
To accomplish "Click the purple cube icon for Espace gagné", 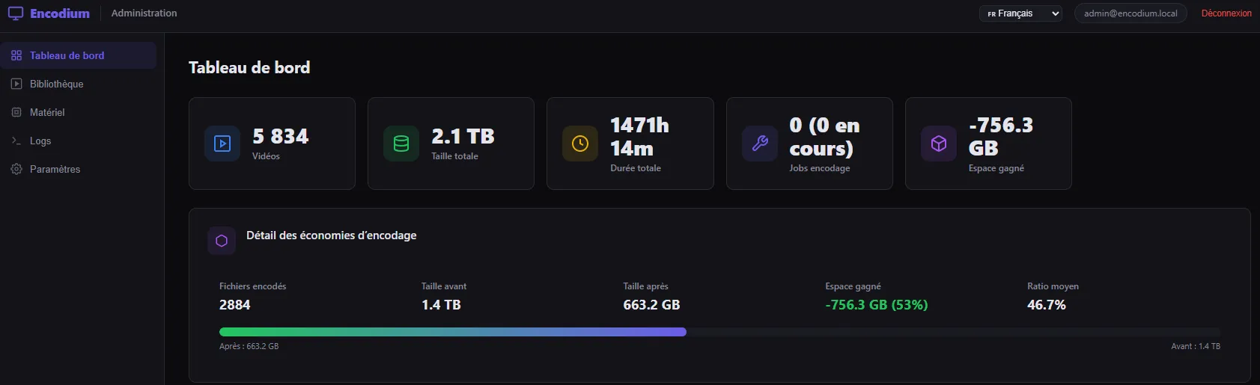I will [939, 144].
